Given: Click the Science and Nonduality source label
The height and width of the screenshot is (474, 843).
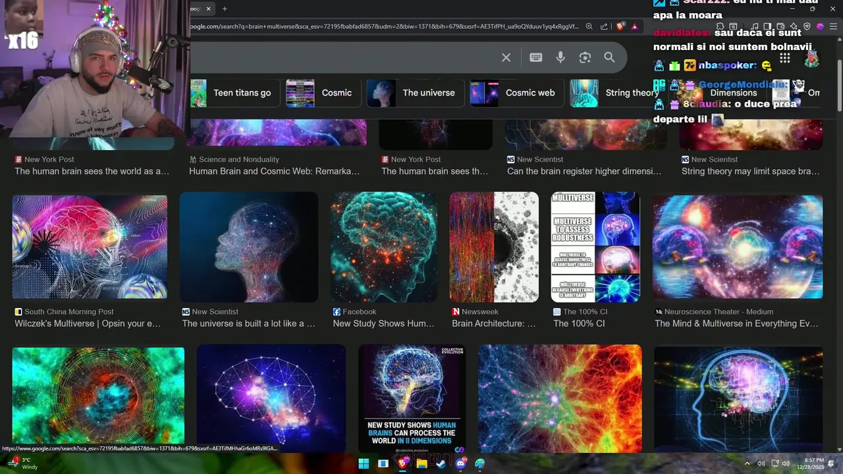Looking at the screenshot, I should pos(239,159).
